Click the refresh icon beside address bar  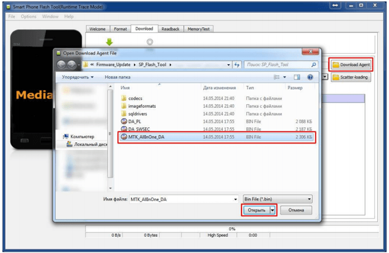click(237, 65)
